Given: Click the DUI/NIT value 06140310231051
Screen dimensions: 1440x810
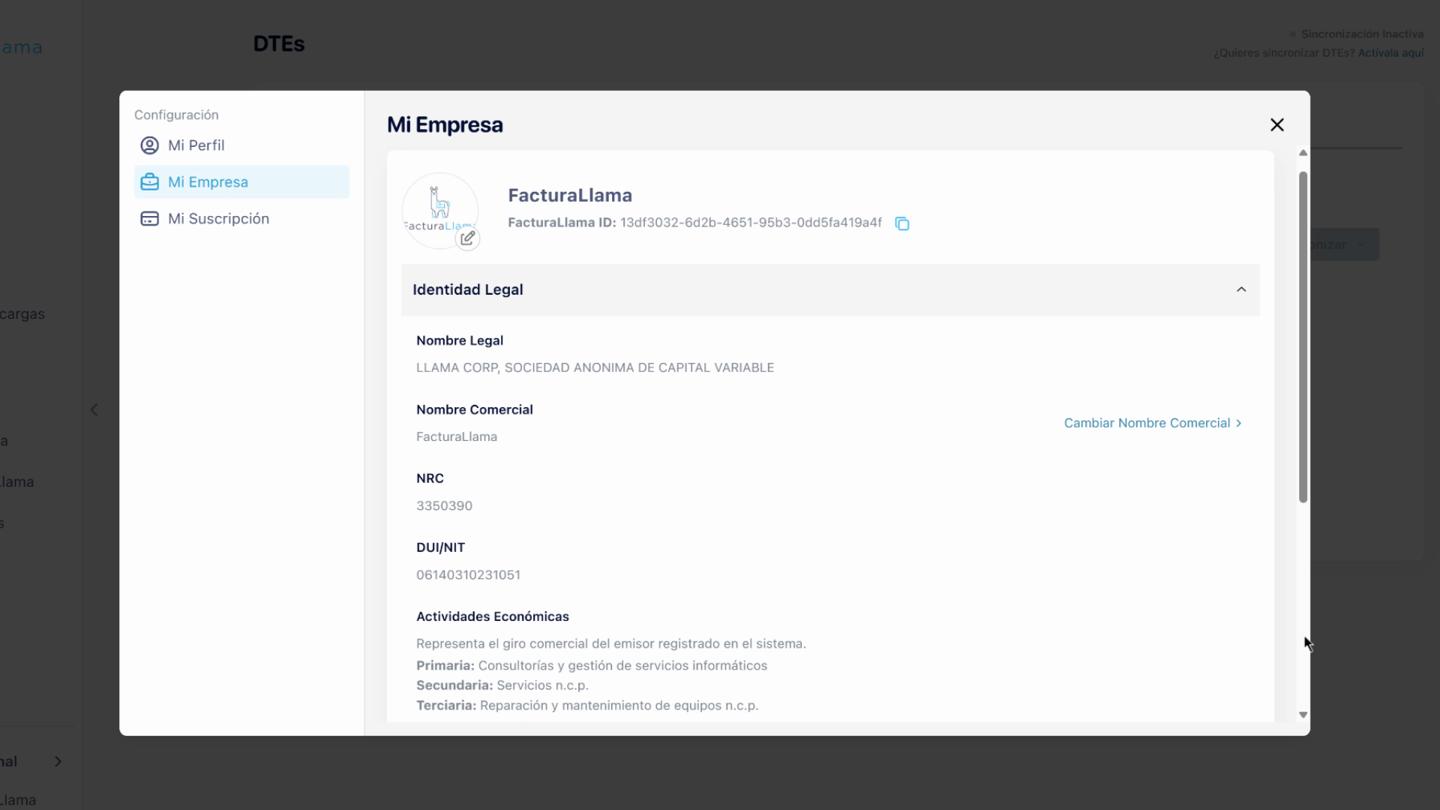Looking at the screenshot, I should 468,574.
